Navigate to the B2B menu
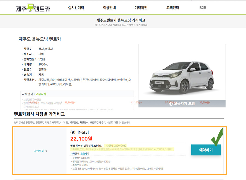The width and height of the screenshot is (246, 180). [203, 8]
